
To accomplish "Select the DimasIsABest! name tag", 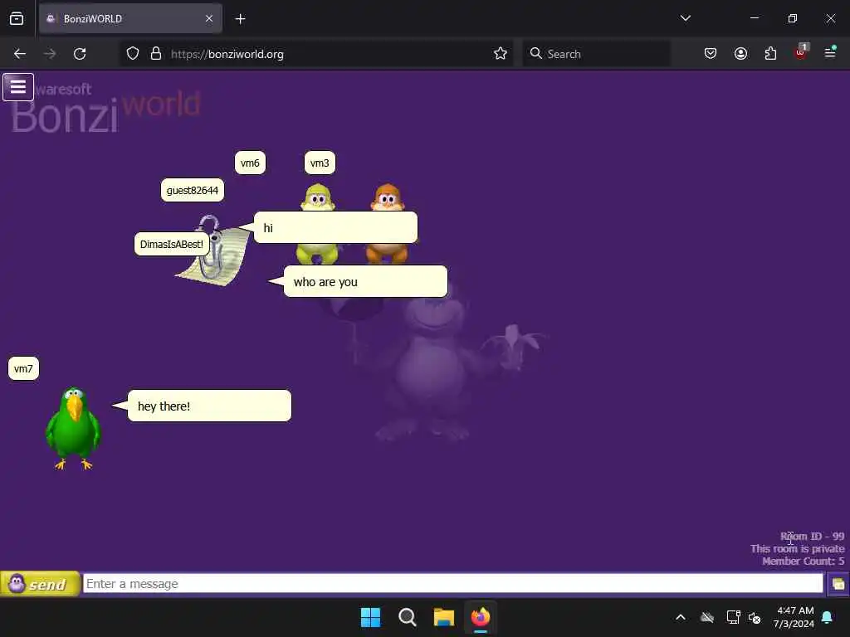I will (171, 245).
